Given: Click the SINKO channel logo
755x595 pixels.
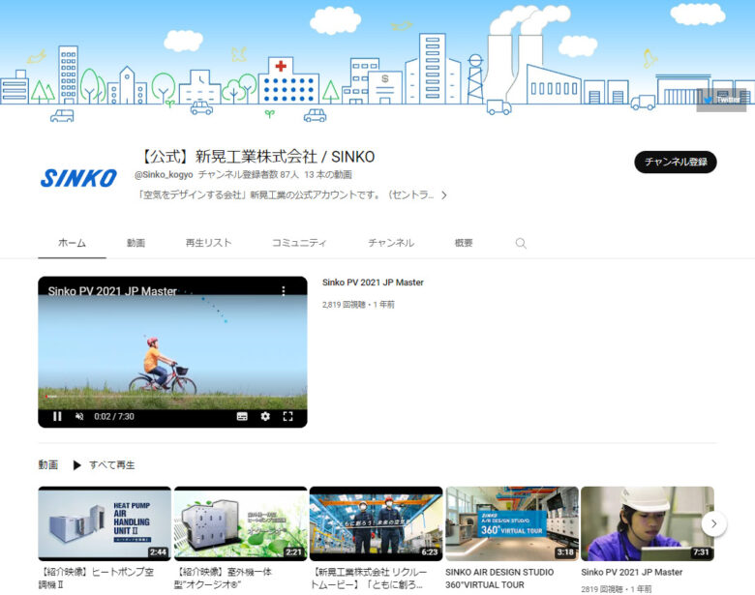Looking at the screenshot, I should 78,178.
